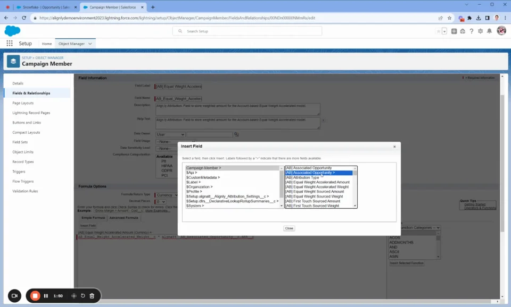Image resolution: width=511 pixels, height=307 pixels.
Task: Click the Salesforce cloud logo
Action: pyautogui.click(x=12, y=31)
